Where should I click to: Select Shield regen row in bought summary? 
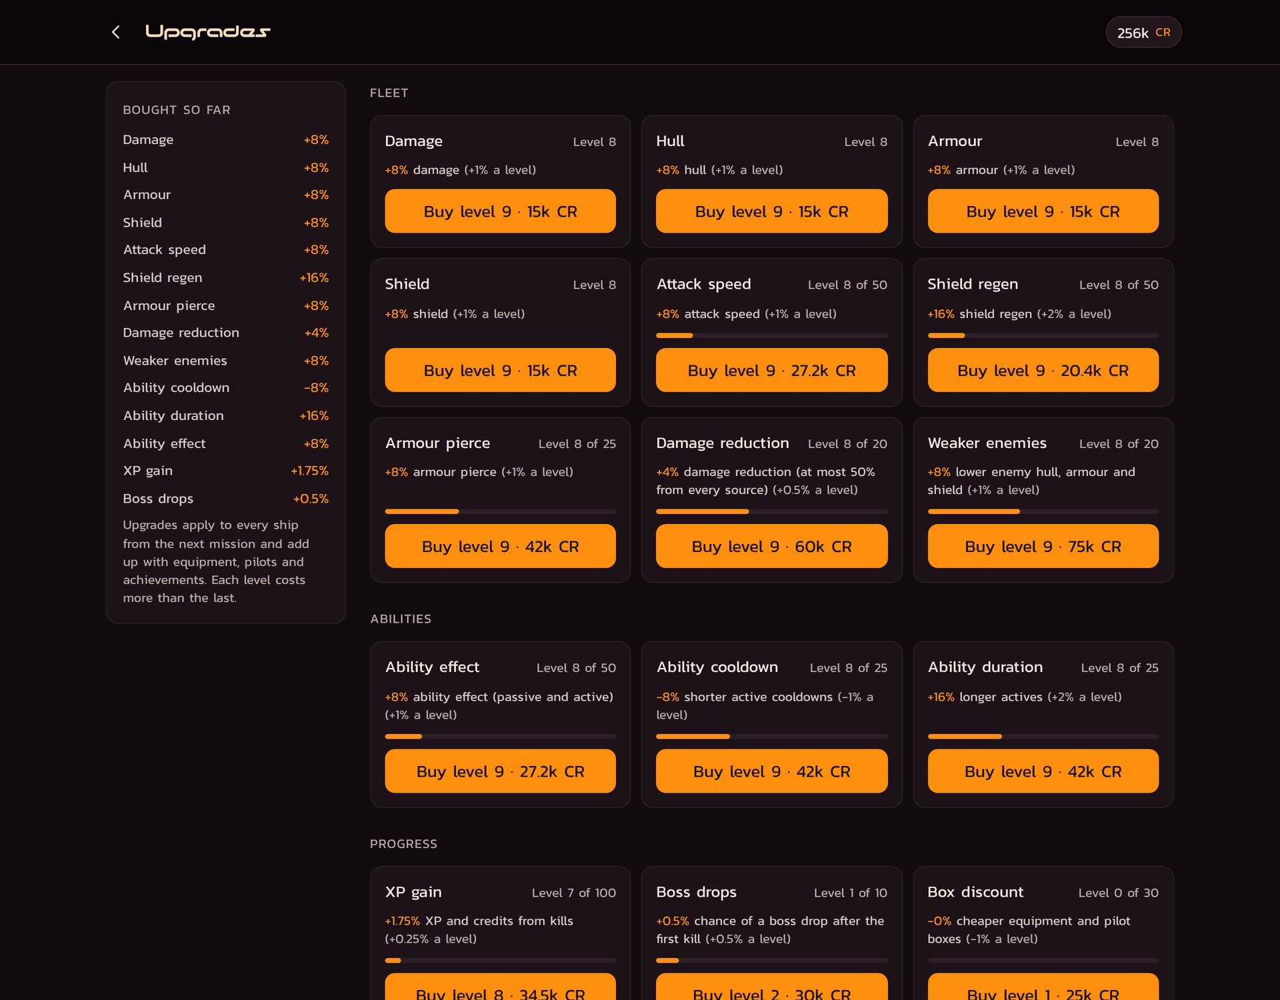pyautogui.click(x=225, y=277)
